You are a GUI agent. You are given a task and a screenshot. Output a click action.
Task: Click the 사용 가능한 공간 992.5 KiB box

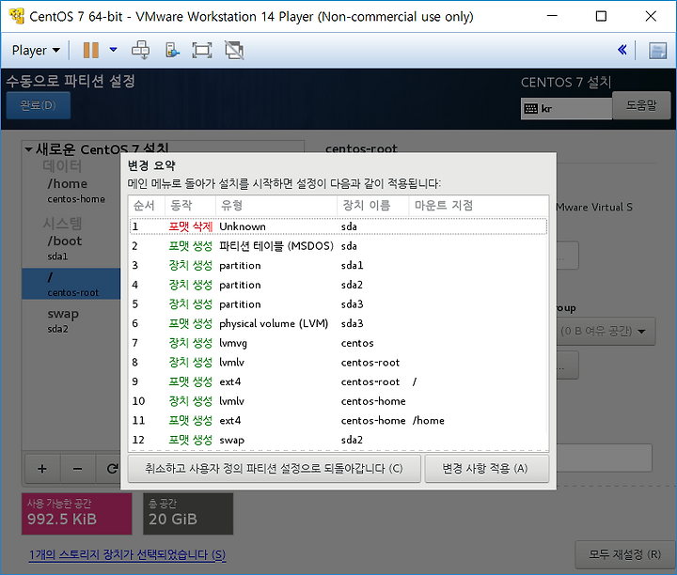(77, 514)
